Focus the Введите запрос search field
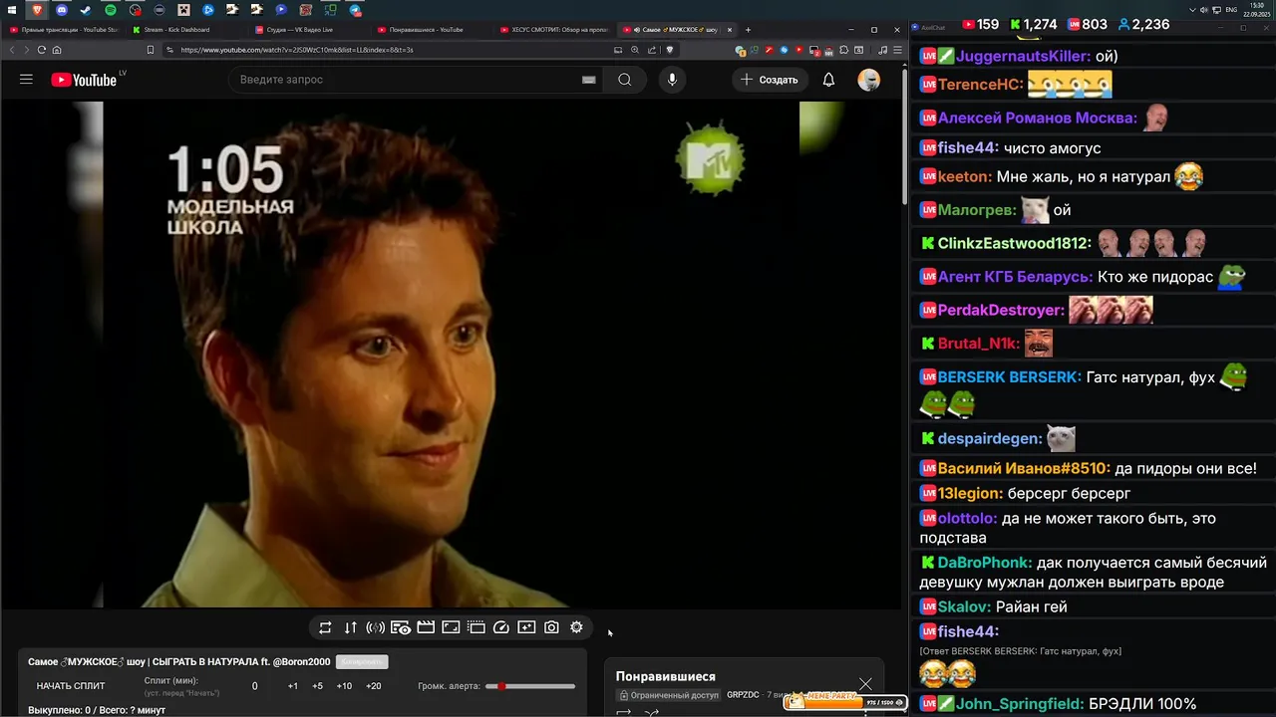 click(x=409, y=80)
